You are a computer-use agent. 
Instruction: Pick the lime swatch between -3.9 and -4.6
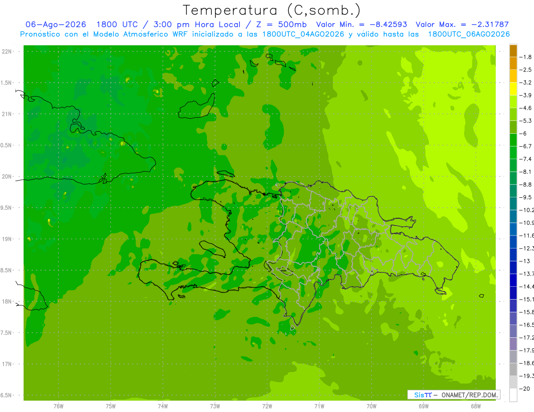(x=513, y=102)
